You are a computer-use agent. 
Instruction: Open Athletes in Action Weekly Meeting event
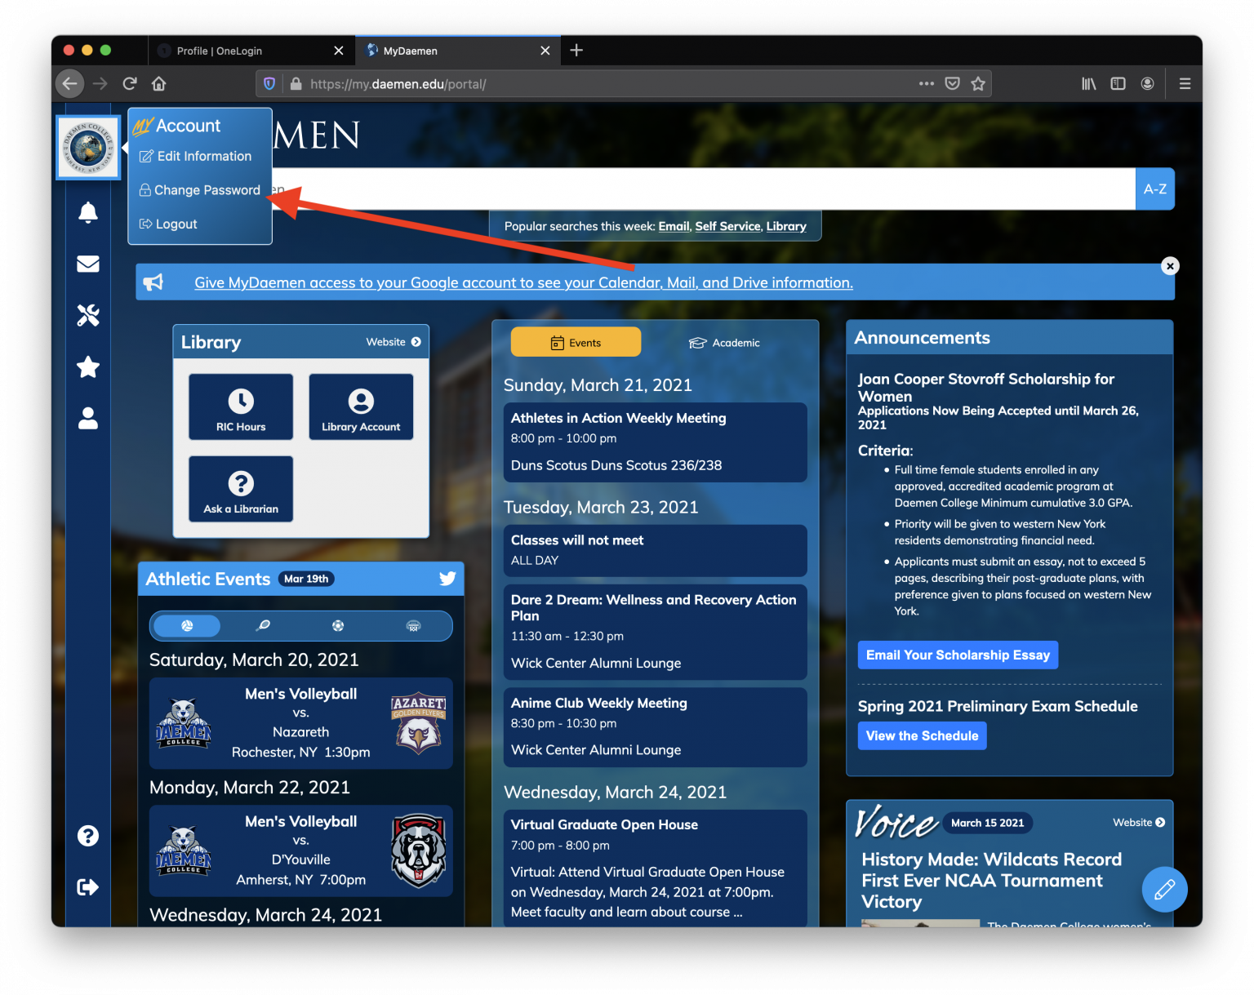pyautogui.click(x=655, y=442)
